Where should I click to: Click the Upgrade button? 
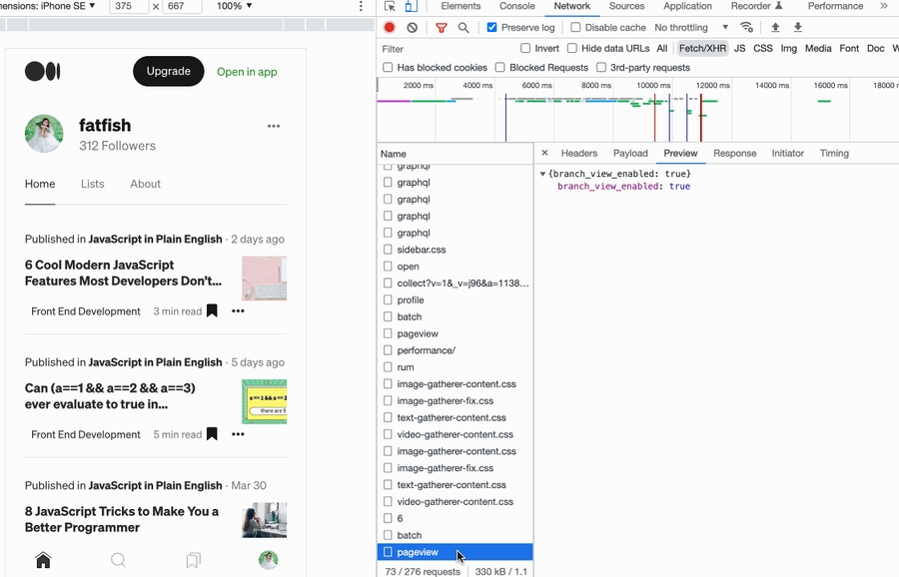coord(168,72)
